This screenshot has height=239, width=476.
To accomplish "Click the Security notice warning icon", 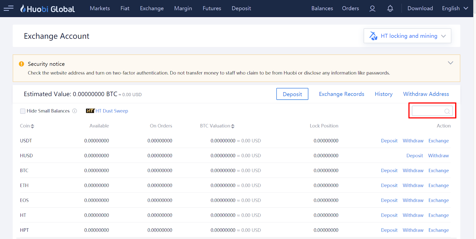I will (21, 64).
